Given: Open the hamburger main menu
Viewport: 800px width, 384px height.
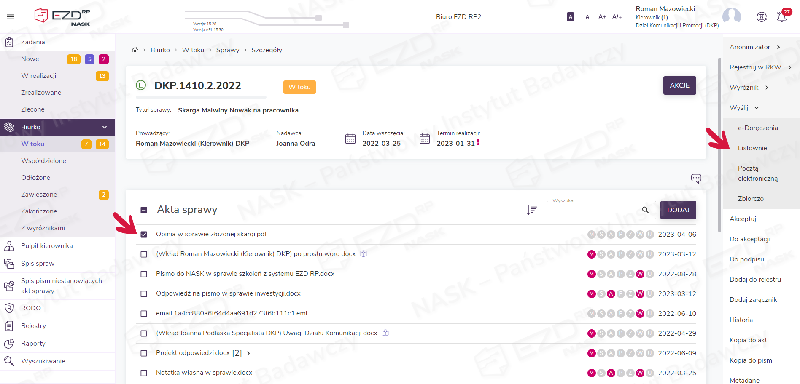Looking at the screenshot, I should 11,17.
